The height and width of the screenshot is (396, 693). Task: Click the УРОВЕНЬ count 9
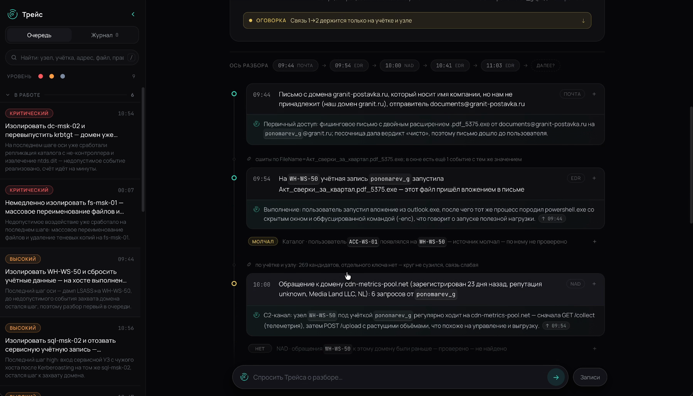tap(134, 76)
